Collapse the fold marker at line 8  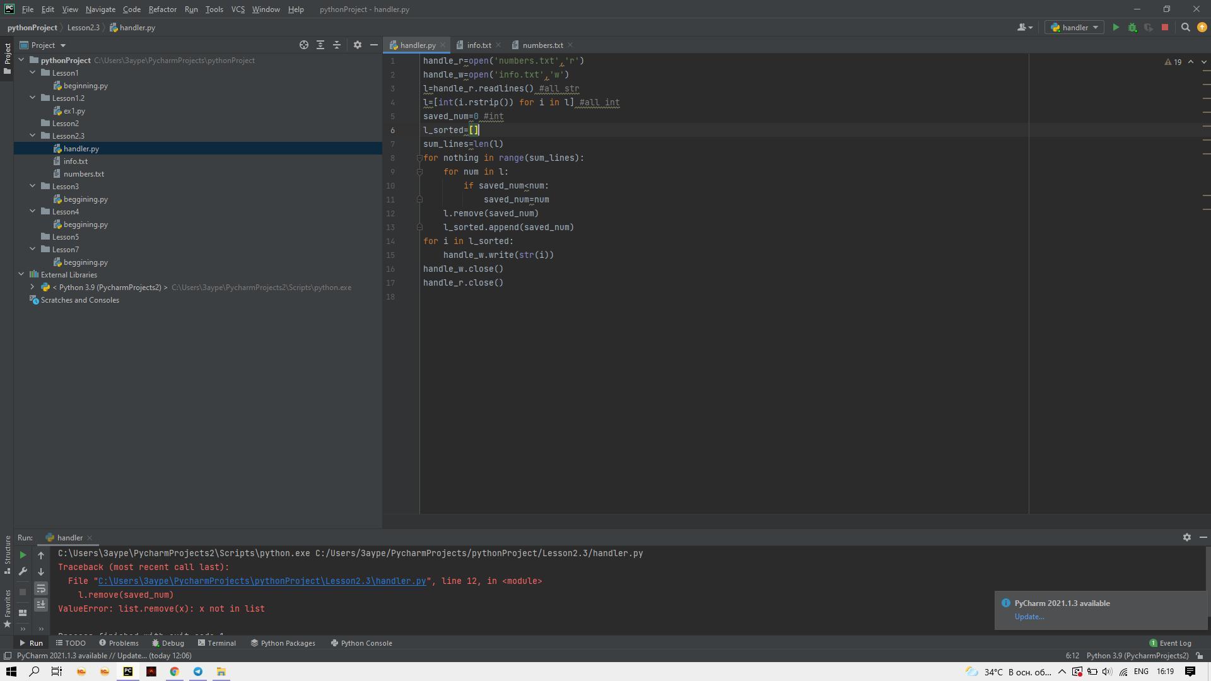pos(419,158)
